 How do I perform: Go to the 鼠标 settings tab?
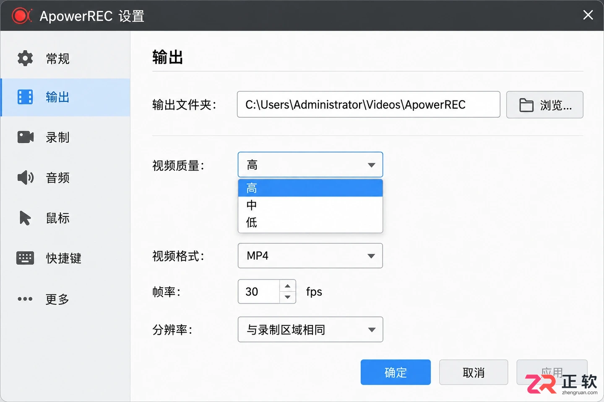pos(65,218)
